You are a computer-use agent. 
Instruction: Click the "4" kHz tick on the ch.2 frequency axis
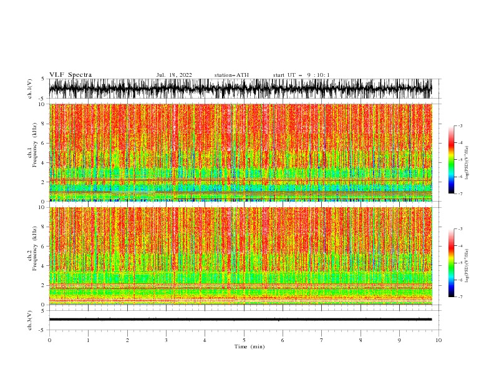coord(44,266)
